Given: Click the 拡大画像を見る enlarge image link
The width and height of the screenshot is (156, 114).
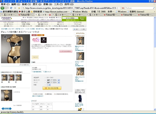Looking at the screenshot, I should [x=24, y=65].
